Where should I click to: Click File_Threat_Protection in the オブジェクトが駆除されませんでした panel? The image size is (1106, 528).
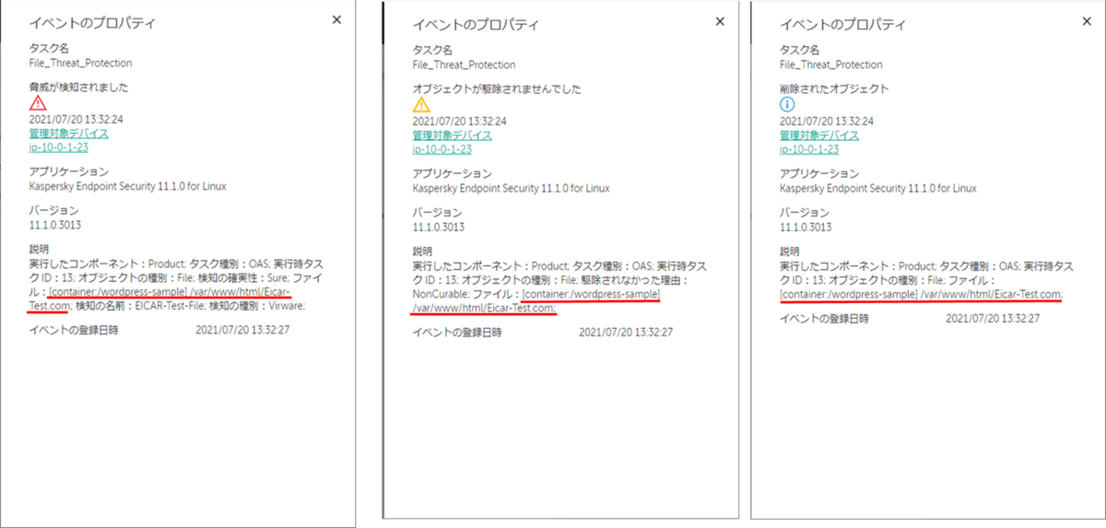click(464, 65)
